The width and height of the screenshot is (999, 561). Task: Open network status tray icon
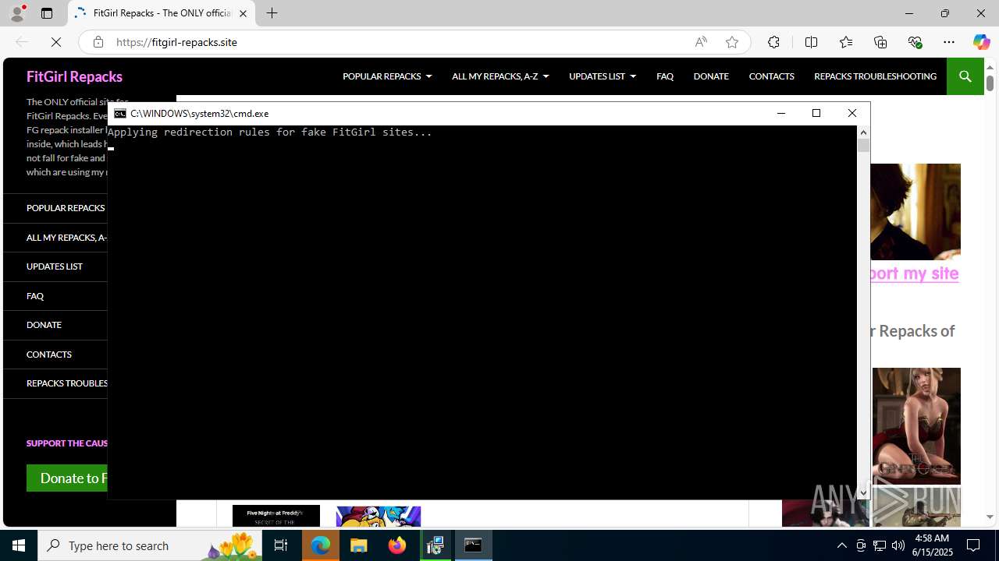click(879, 545)
